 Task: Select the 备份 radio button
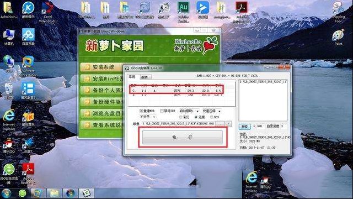pos(180,117)
